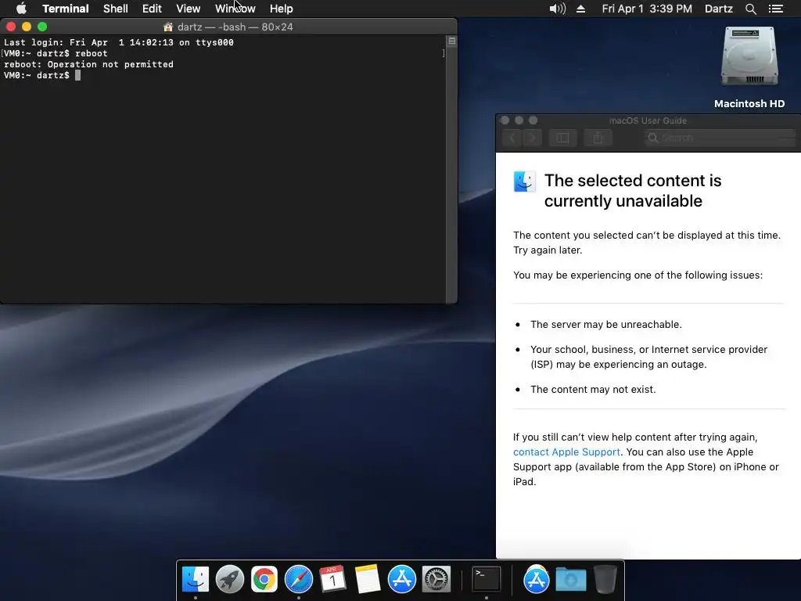Click the eject icon in menu bar
The height and width of the screenshot is (601, 801).
click(x=581, y=9)
